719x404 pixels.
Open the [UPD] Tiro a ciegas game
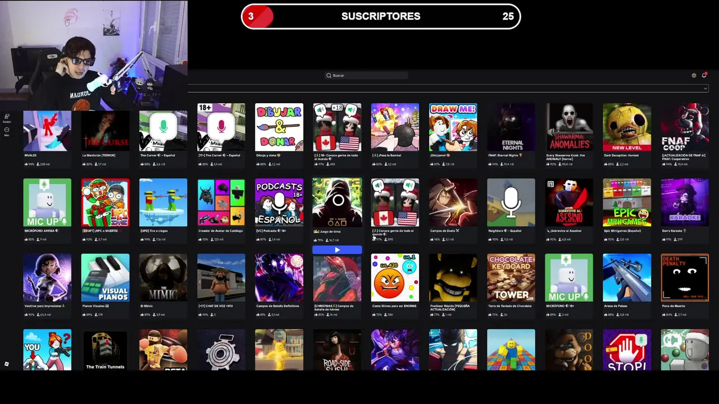(x=163, y=203)
